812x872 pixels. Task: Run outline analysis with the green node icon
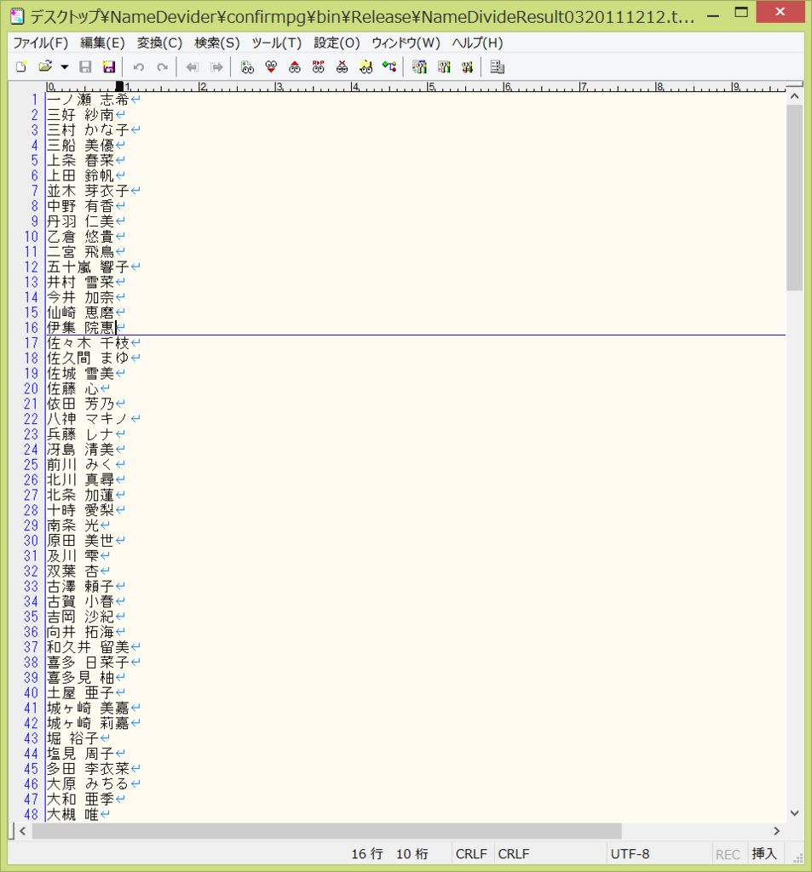(389, 67)
